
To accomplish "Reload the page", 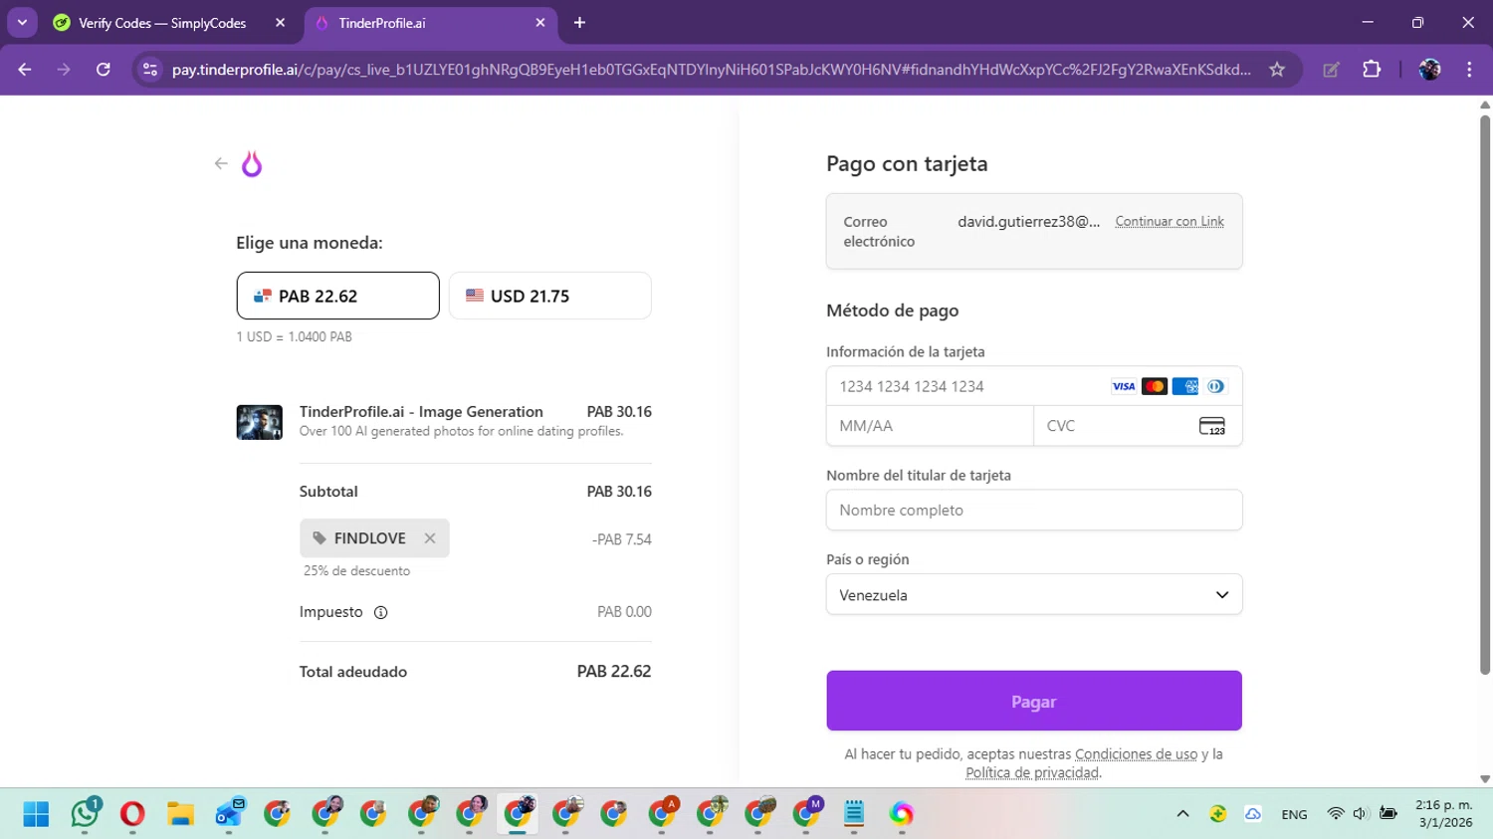I will [104, 70].
